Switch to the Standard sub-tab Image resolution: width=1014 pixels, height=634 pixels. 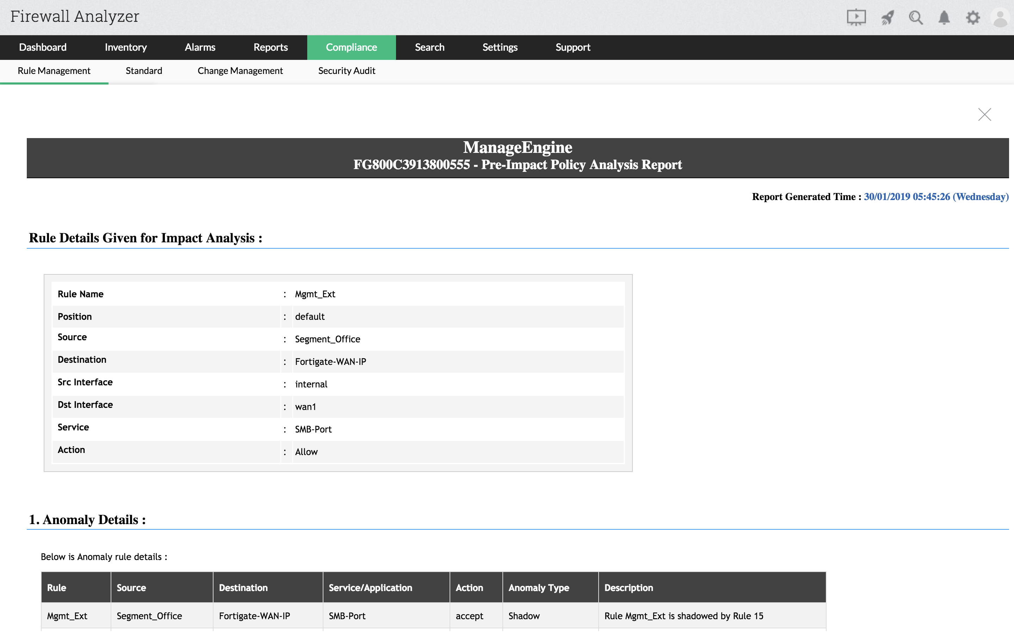coord(144,71)
